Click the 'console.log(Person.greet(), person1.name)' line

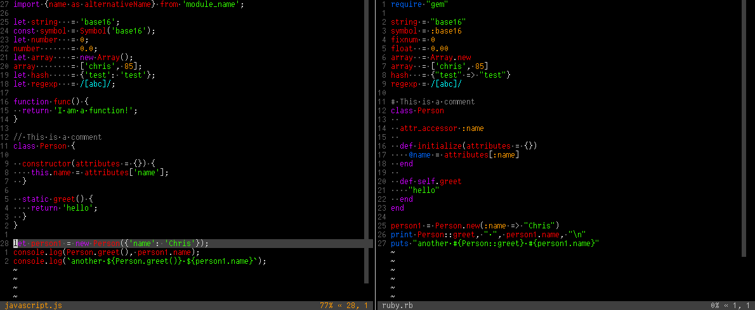click(x=107, y=252)
